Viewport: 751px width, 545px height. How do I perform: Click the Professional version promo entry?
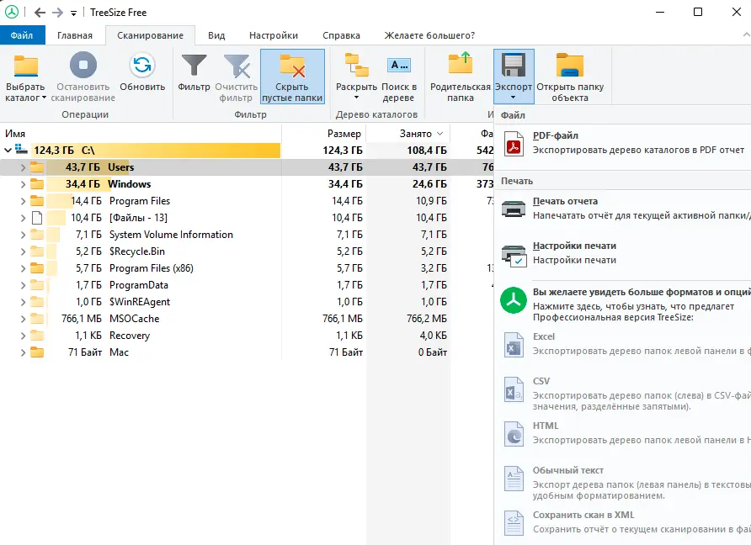point(623,304)
